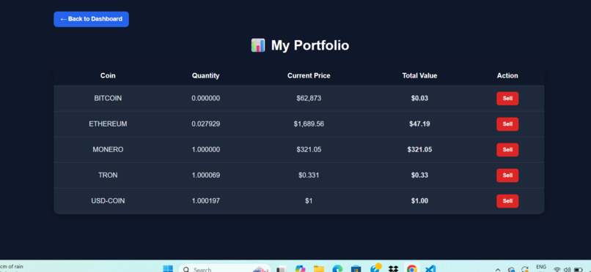Viewport: 591px width, 272px height.
Task: Open the Windows Start menu
Action: point(168,269)
